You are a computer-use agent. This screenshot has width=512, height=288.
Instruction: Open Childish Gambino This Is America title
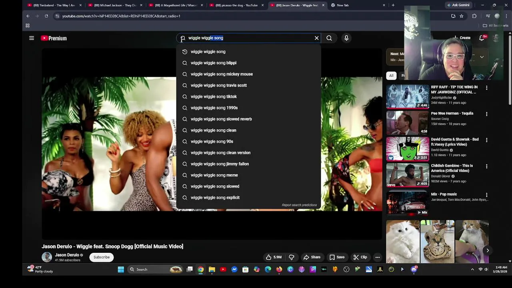452,168
